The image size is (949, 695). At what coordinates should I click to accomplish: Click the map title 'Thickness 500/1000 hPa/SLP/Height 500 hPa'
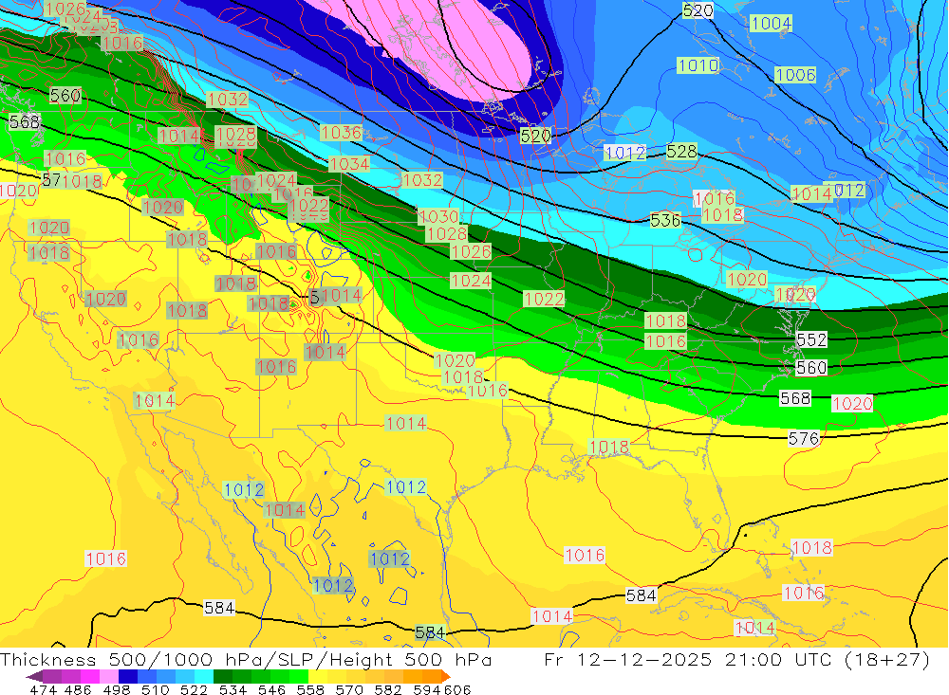pyautogui.click(x=246, y=659)
